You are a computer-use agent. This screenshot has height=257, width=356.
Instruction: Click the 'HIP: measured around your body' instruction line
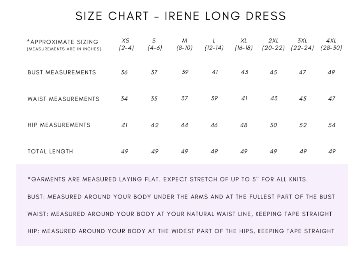click(x=181, y=231)
